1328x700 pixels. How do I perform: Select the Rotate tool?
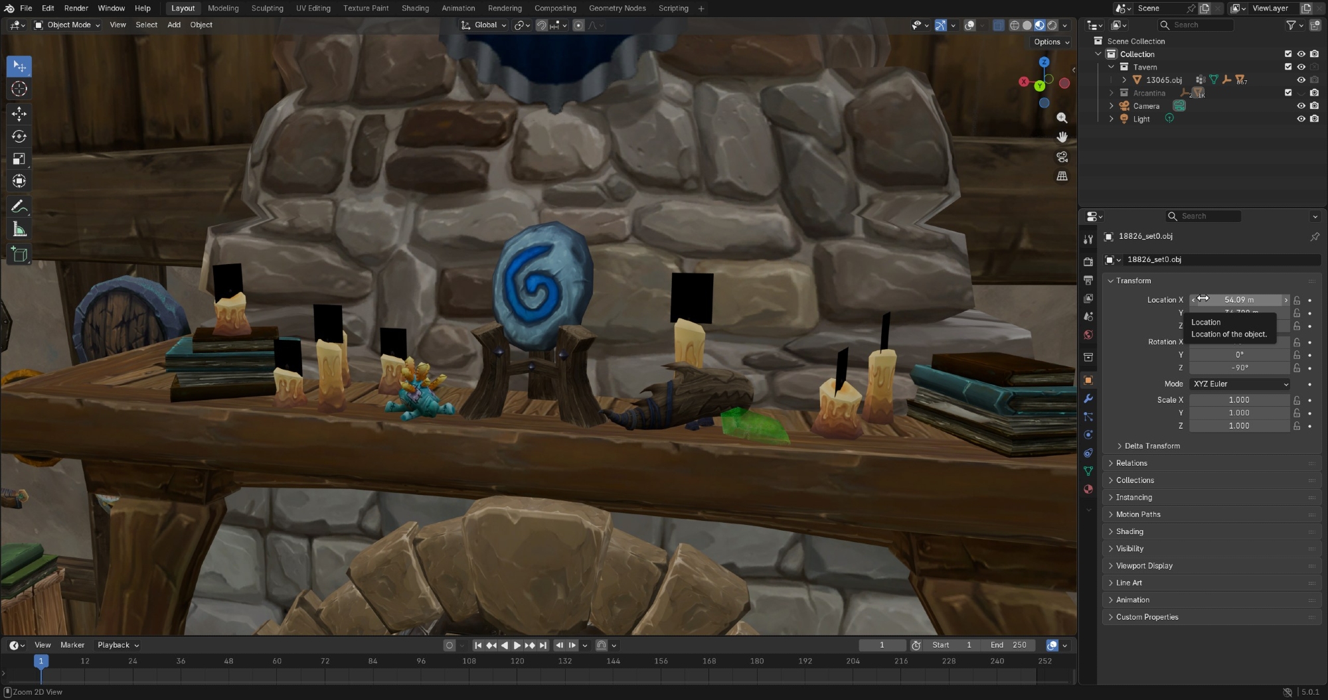(x=19, y=137)
